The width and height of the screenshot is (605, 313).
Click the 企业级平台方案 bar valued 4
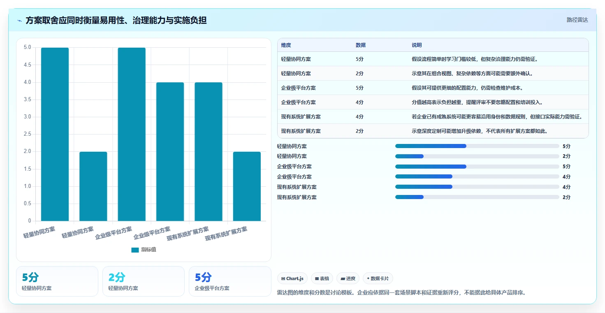[x=170, y=152]
